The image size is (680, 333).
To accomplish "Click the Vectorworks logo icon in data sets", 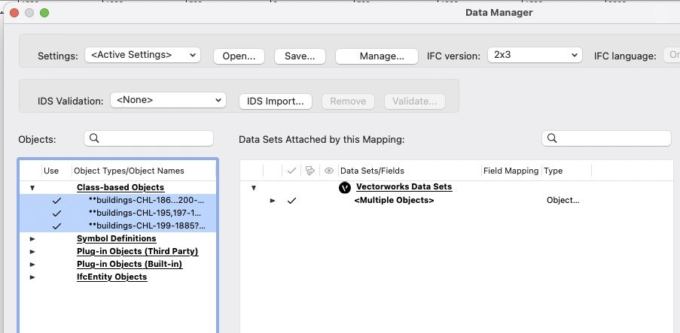I will pos(345,187).
